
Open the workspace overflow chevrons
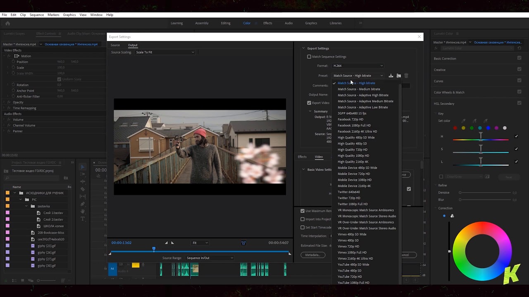(x=360, y=23)
